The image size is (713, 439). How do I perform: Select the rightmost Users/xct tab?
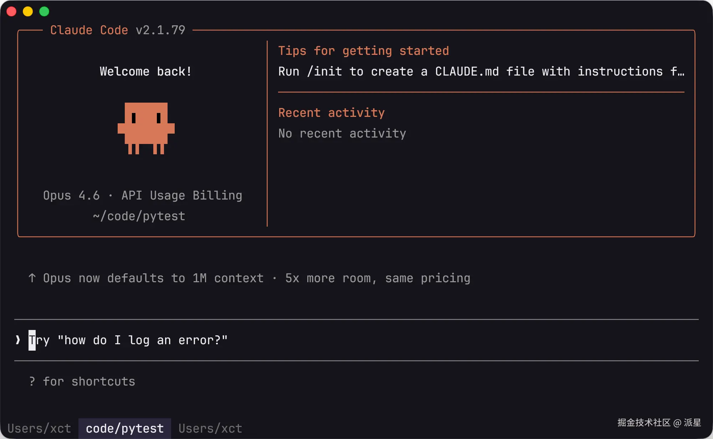pyautogui.click(x=210, y=428)
